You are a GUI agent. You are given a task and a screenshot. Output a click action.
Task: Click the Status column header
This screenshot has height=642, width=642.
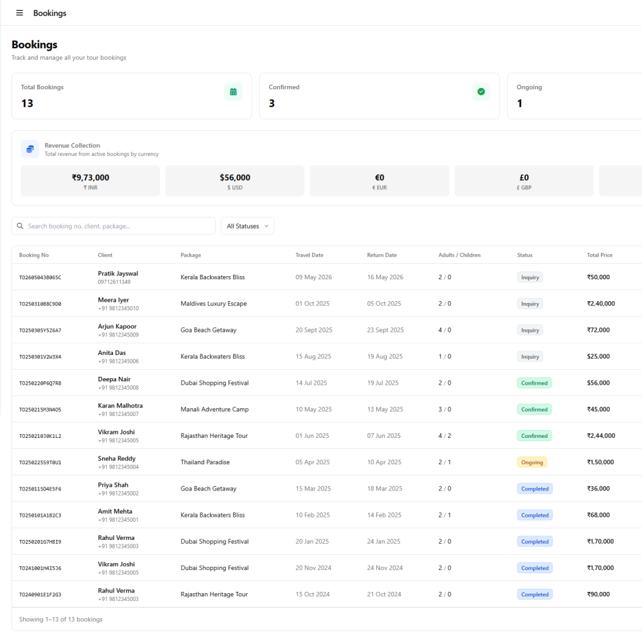525,255
